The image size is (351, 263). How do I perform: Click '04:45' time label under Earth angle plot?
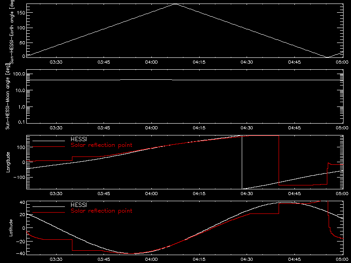[294, 62]
